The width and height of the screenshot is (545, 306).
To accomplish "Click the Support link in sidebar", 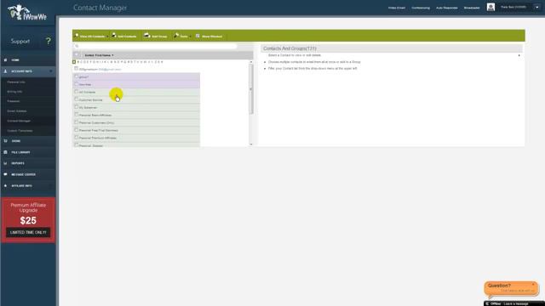I will pos(20,42).
